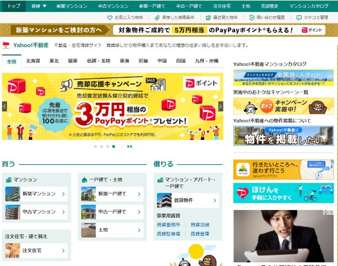The height and width of the screenshot is (266, 338).
Task: Open the マンションカタログ 全国版スタート banner
Action: point(283,78)
